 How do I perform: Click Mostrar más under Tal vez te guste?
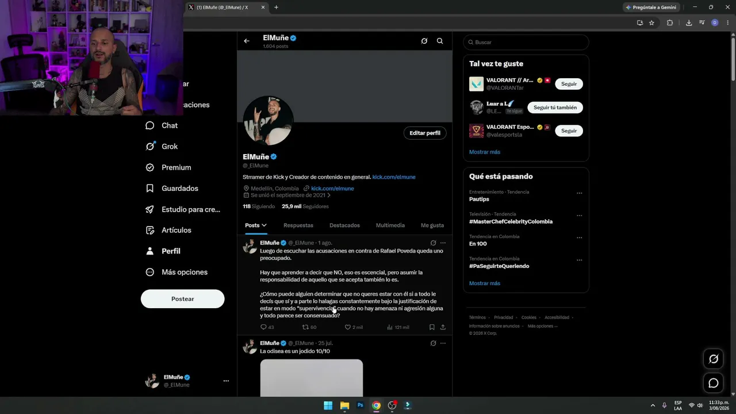pyautogui.click(x=485, y=152)
